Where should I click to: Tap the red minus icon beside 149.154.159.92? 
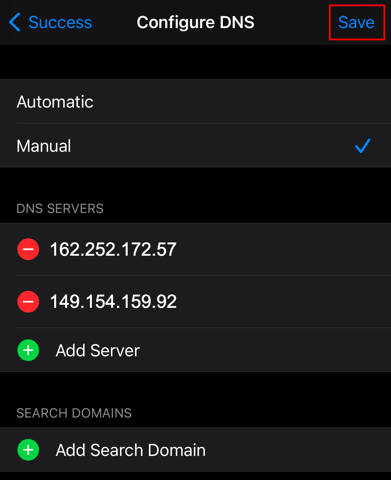(28, 302)
